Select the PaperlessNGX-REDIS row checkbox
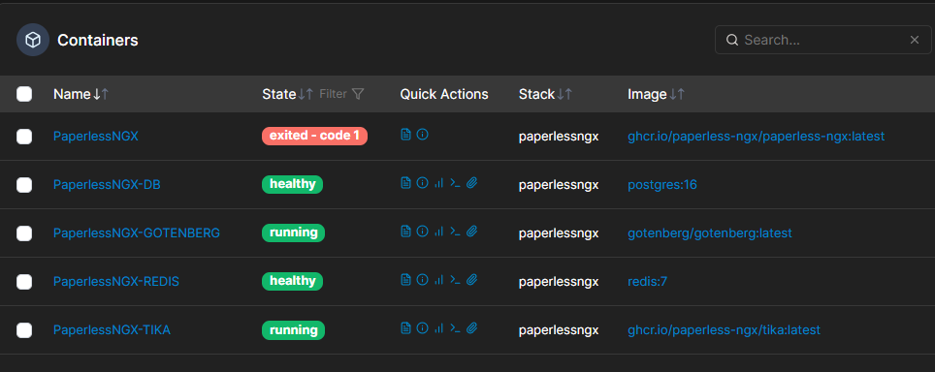This screenshot has height=372, width=935. point(24,282)
